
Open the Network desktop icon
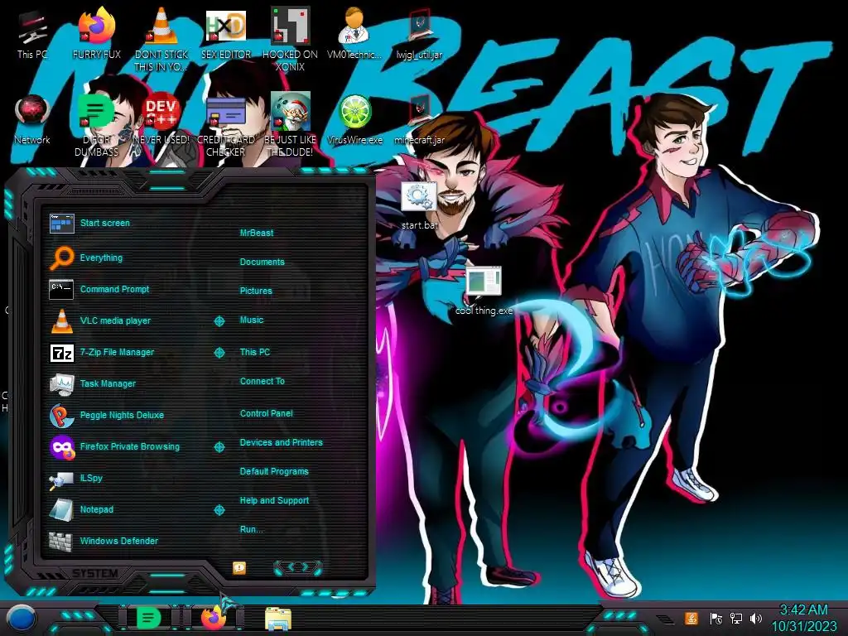coord(32,119)
